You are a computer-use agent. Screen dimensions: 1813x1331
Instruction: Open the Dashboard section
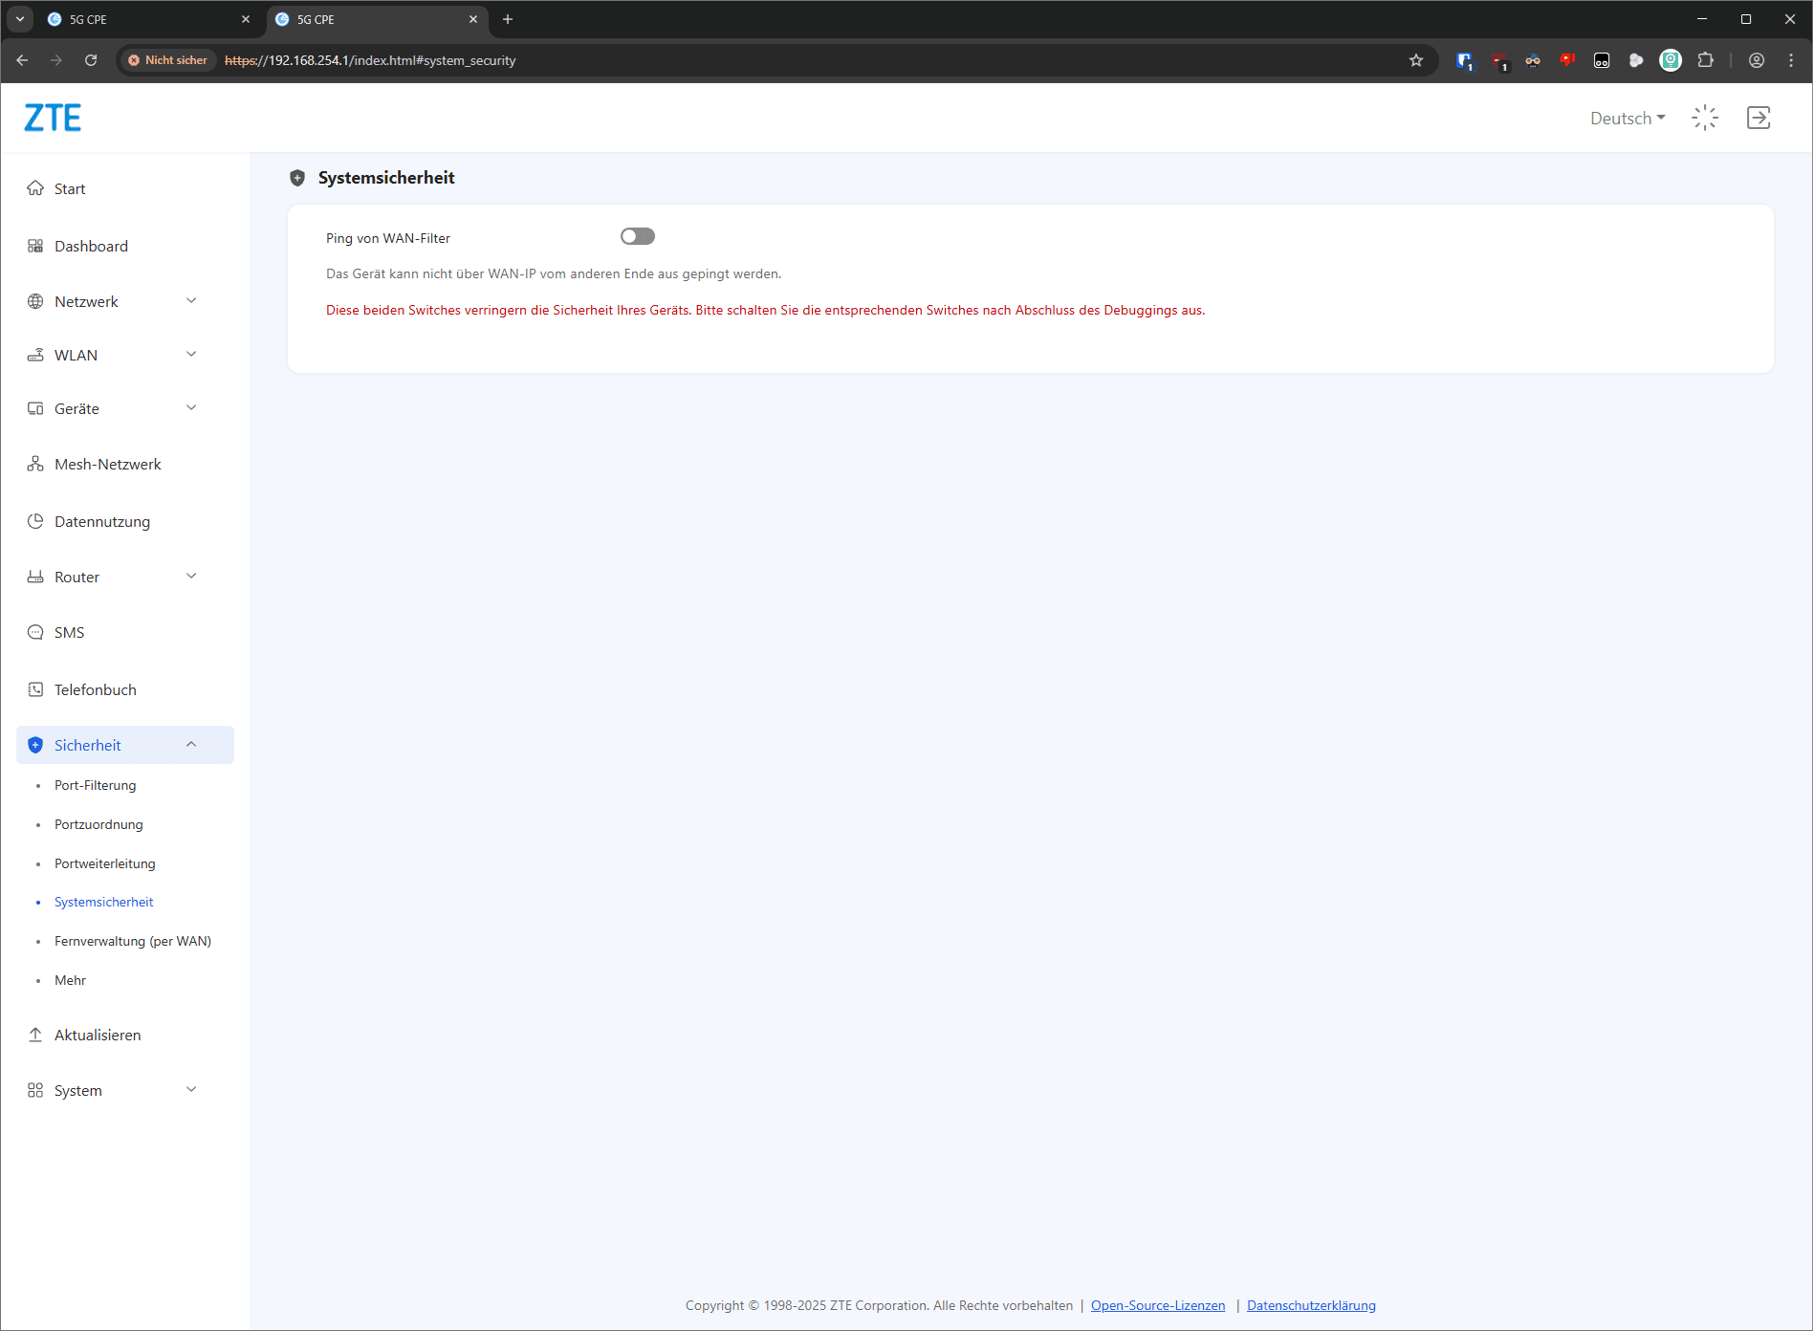(x=91, y=246)
